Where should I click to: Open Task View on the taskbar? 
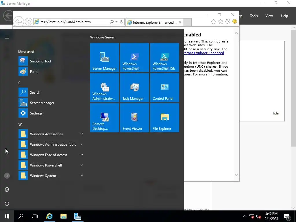(x=35, y=216)
